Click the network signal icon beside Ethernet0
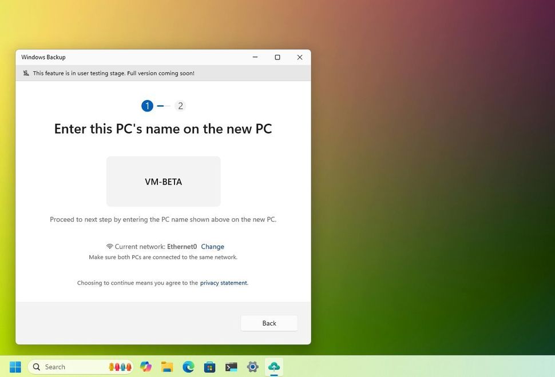 pyautogui.click(x=109, y=246)
